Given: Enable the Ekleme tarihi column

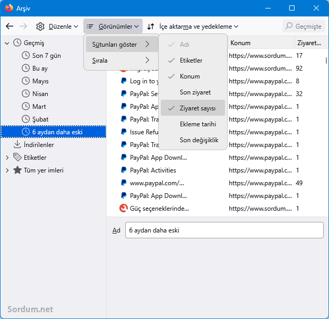Looking at the screenshot, I should (x=193, y=124).
